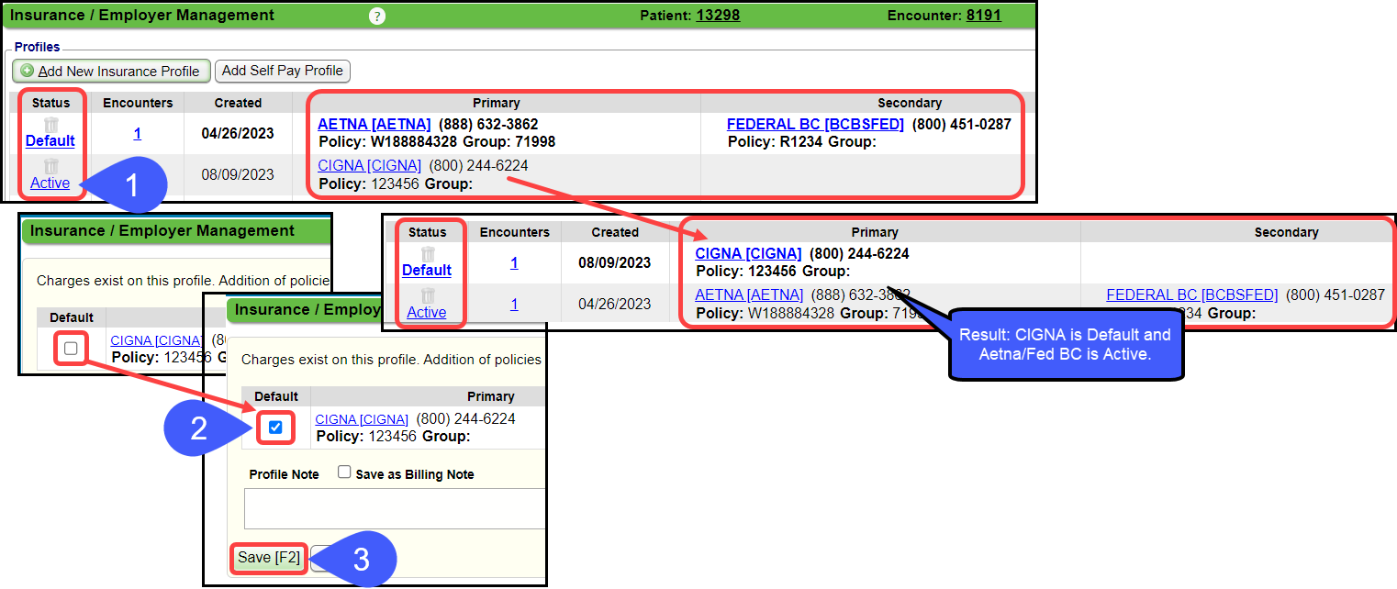The height and width of the screenshot is (589, 1397).
Task: Open encounters link 1 beside the bold date 04/26/2023
Action: [138, 134]
